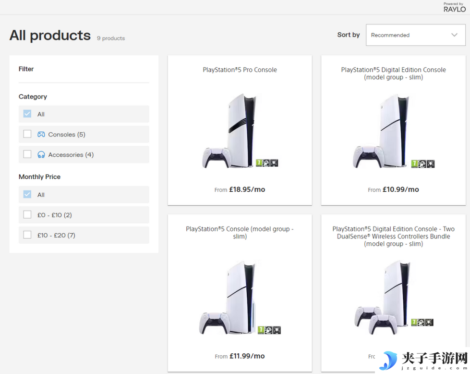Click the Sort by dropdown chevron arrow

tap(455, 35)
